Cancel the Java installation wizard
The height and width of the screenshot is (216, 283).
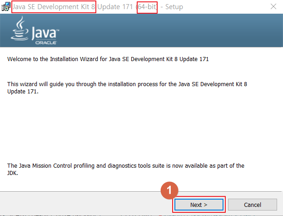pyautogui.click(x=253, y=205)
